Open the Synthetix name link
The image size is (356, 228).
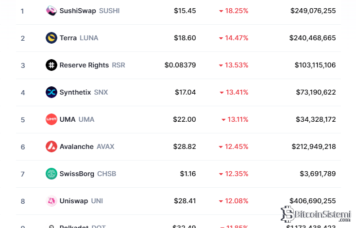click(75, 92)
